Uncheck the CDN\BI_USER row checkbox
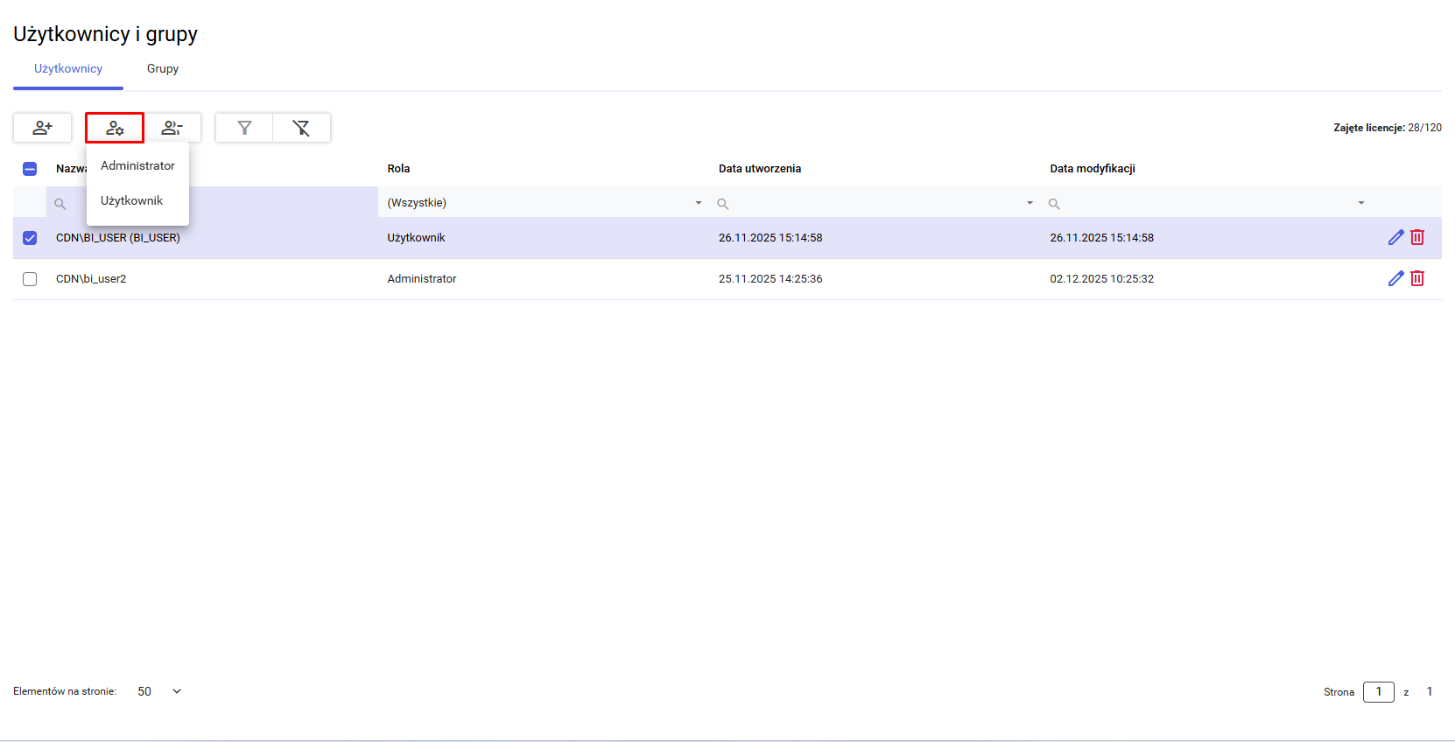The height and width of the screenshot is (742, 1455). coord(30,238)
